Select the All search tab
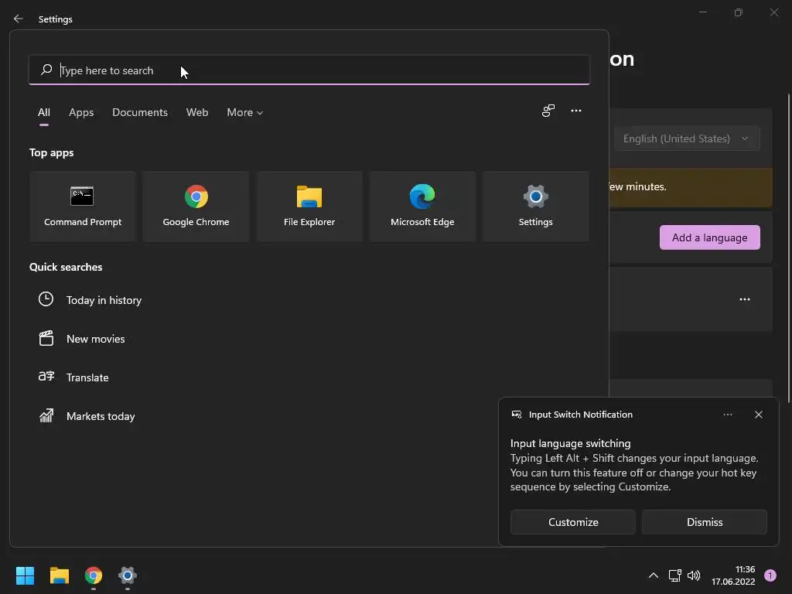792x594 pixels. point(44,113)
